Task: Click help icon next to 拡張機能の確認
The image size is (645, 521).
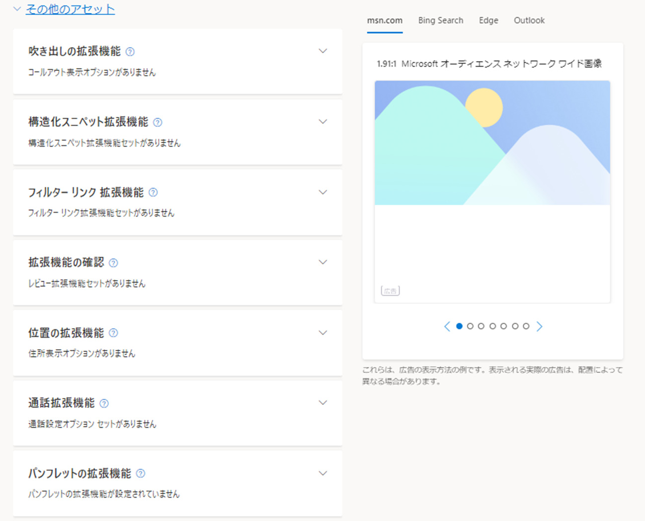Action: click(x=113, y=263)
